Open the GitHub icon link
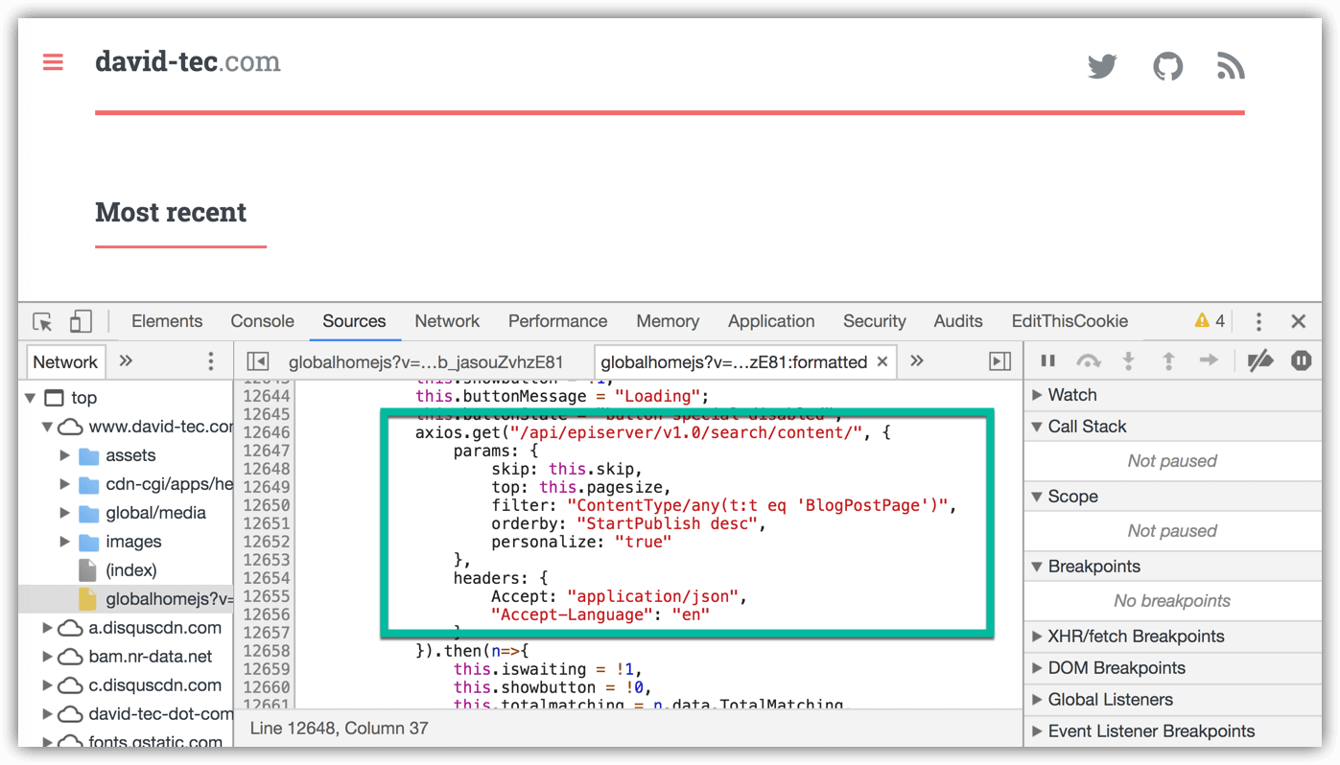This screenshot has width=1340, height=765. tap(1167, 66)
